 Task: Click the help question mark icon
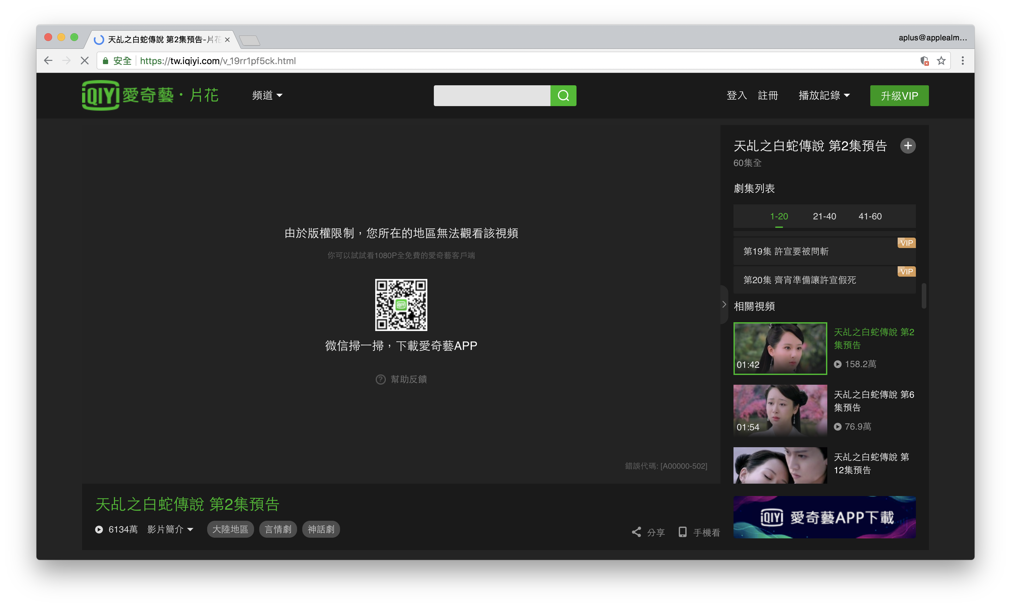(380, 380)
